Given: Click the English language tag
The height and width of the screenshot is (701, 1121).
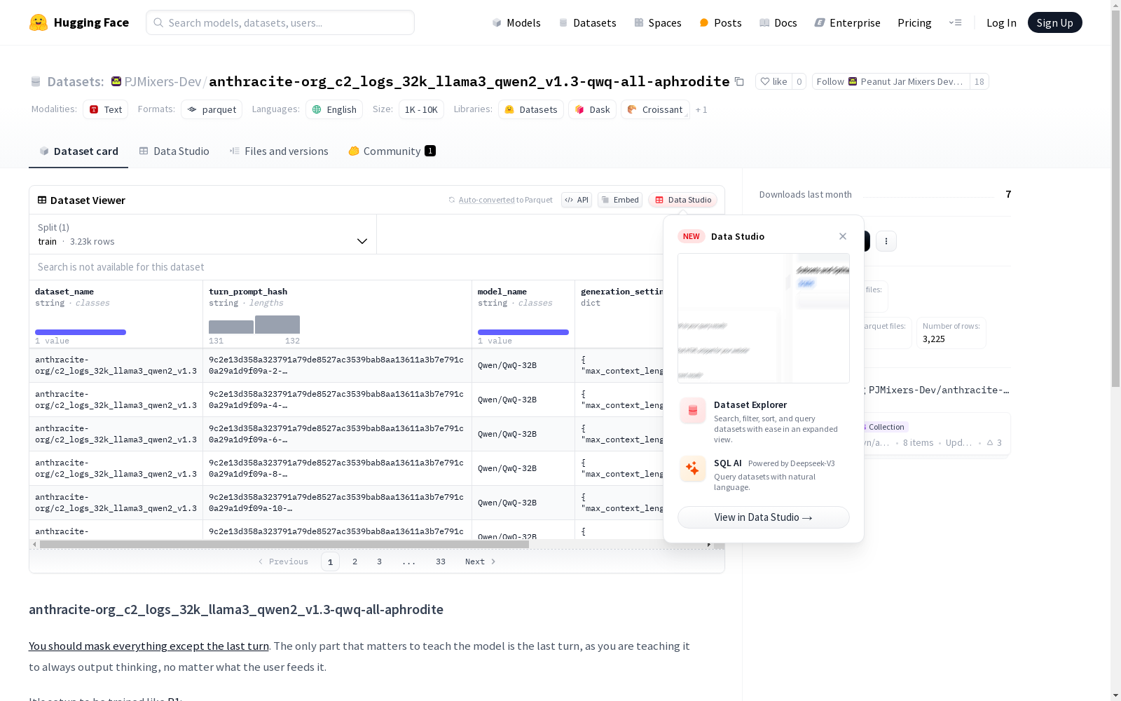Looking at the screenshot, I should coord(334,109).
